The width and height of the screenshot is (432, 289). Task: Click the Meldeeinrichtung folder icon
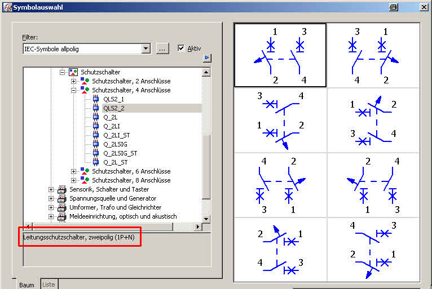62,216
